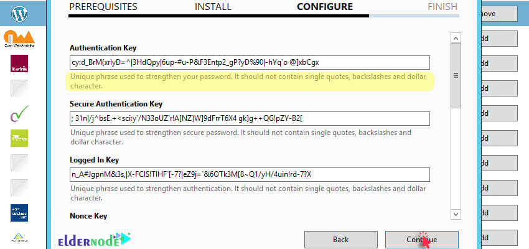Click the vertical scrollbar thumb

(456, 75)
